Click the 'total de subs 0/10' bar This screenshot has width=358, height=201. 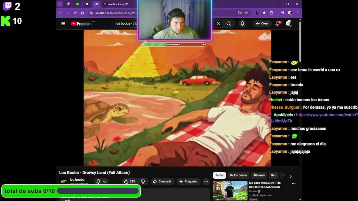pos(71,191)
